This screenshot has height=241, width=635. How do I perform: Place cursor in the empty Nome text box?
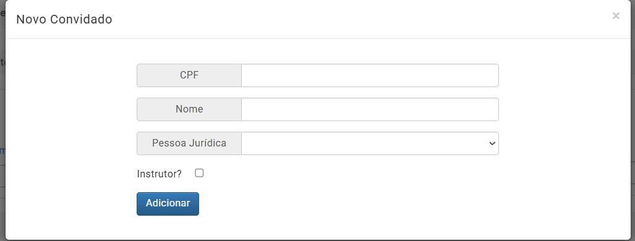370,109
